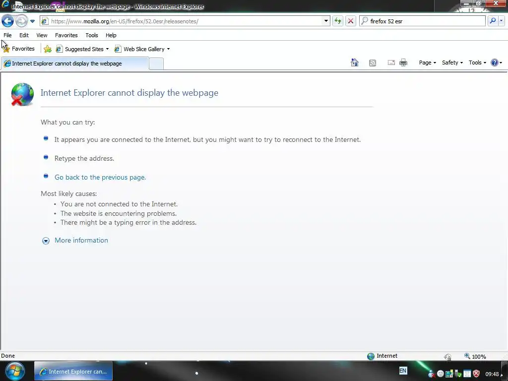Open the File menu
This screenshot has height=381, width=508.
pyautogui.click(x=7, y=35)
